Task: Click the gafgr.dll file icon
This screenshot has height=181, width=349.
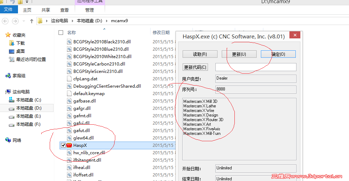Action: (69, 108)
